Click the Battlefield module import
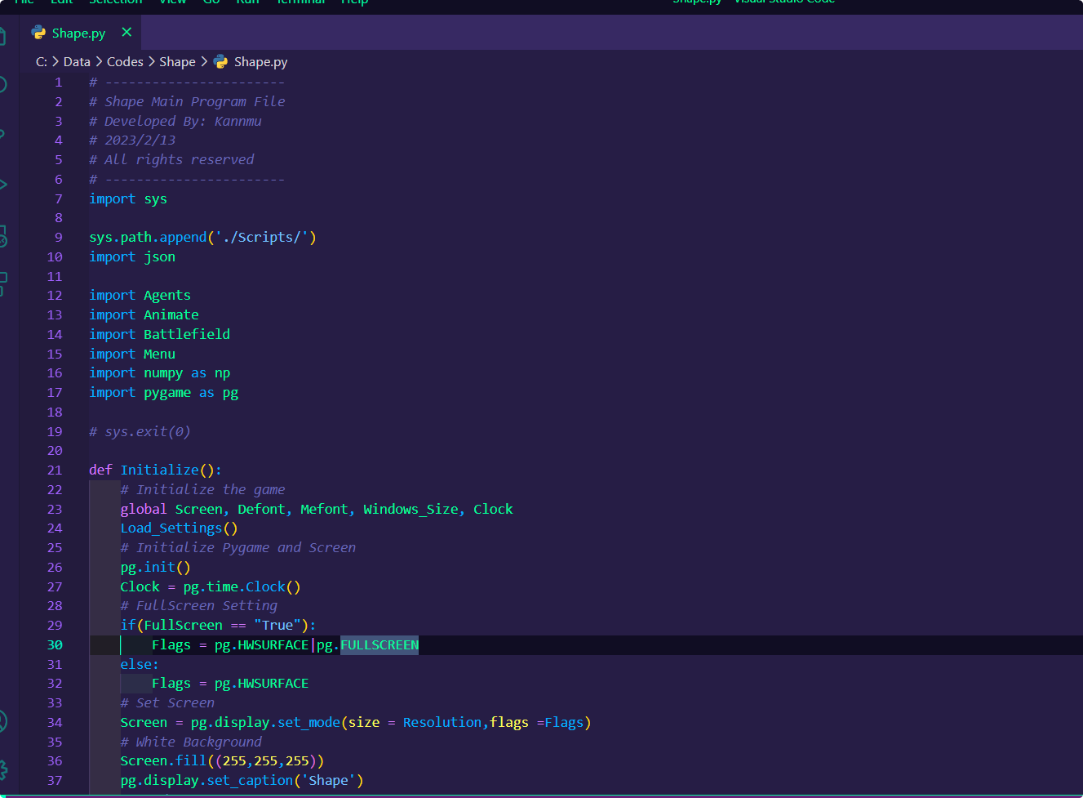Screen dimensions: 1083x798 pos(187,335)
